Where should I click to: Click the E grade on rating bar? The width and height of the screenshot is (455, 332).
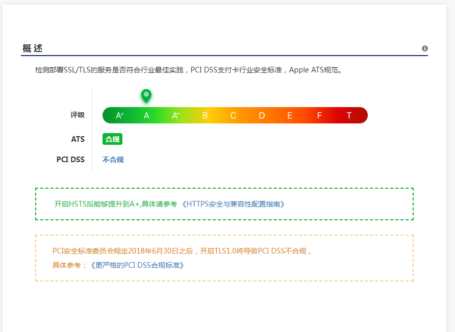coord(290,115)
